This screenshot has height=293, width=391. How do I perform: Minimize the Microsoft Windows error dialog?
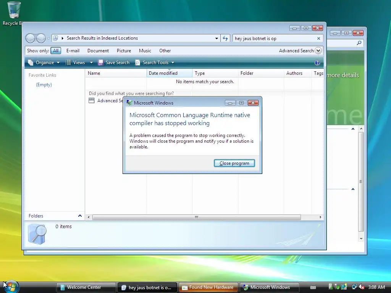(230, 103)
